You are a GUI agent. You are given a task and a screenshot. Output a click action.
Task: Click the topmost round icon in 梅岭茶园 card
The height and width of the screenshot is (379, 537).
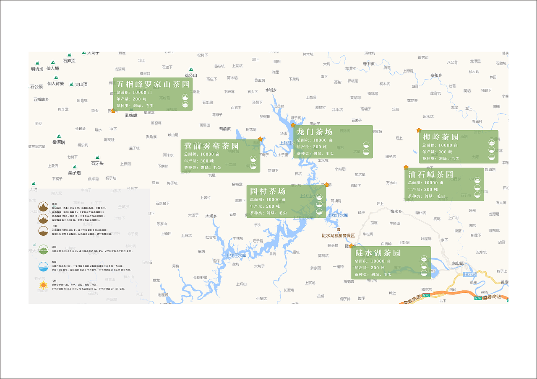pyautogui.click(x=491, y=142)
